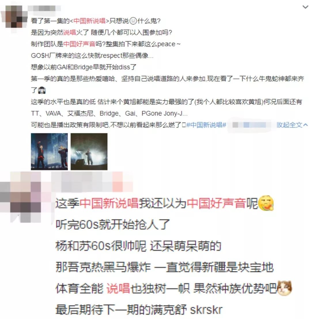Image resolution: width=311 pixels, height=319 pixels.
Task: Open the post options chevron menu
Action: click(306, 7)
